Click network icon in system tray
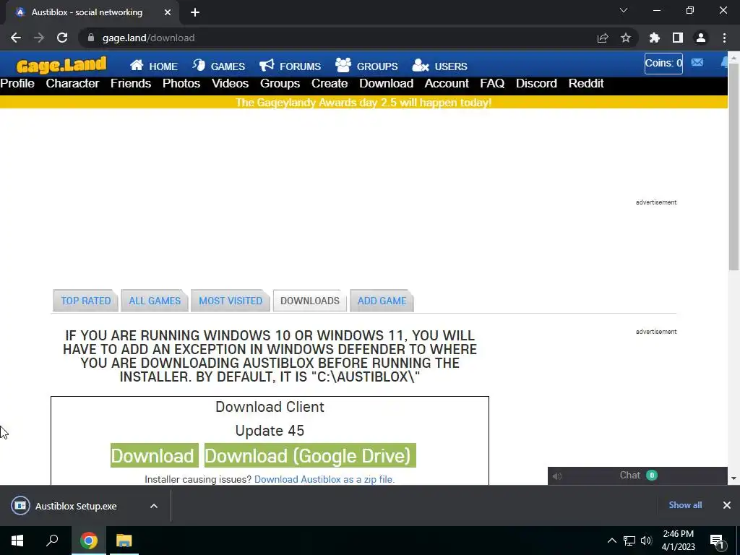 [629, 541]
